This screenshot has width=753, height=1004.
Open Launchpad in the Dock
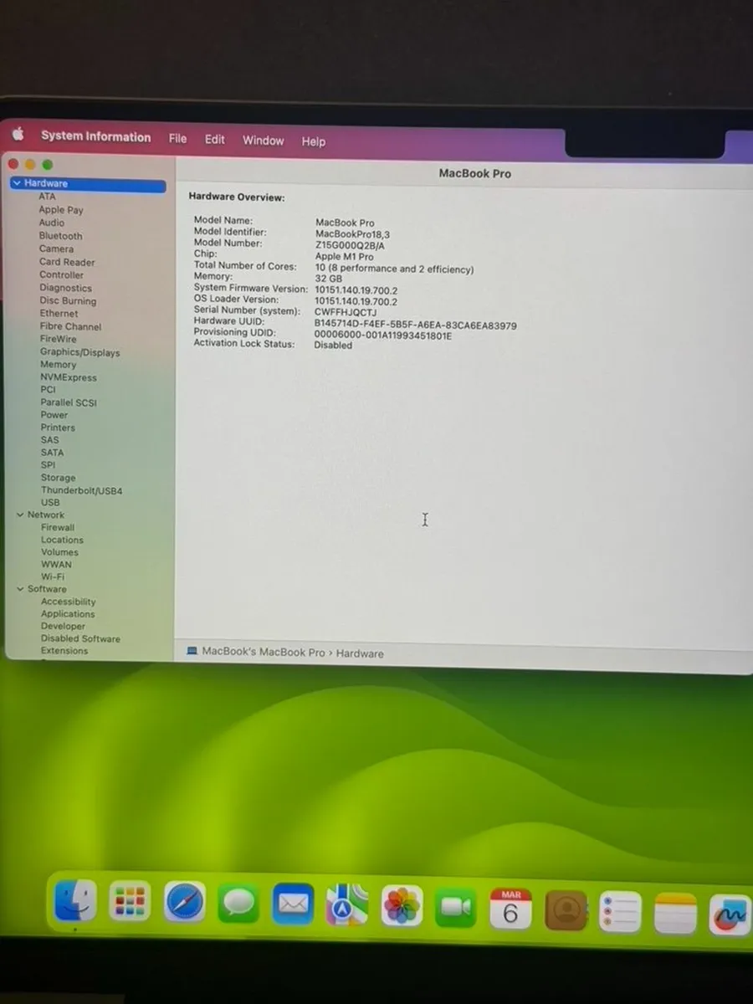click(x=130, y=902)
